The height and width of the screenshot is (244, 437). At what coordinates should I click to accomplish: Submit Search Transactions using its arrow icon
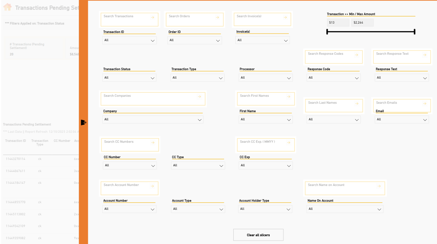tap(153, 17)
